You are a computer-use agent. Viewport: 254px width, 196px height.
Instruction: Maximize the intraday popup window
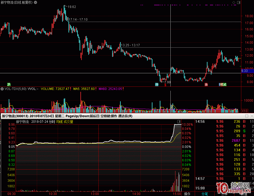pyautogui.click(x=247, y=116)
